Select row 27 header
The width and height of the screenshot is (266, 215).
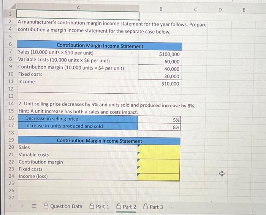point(11,197)
